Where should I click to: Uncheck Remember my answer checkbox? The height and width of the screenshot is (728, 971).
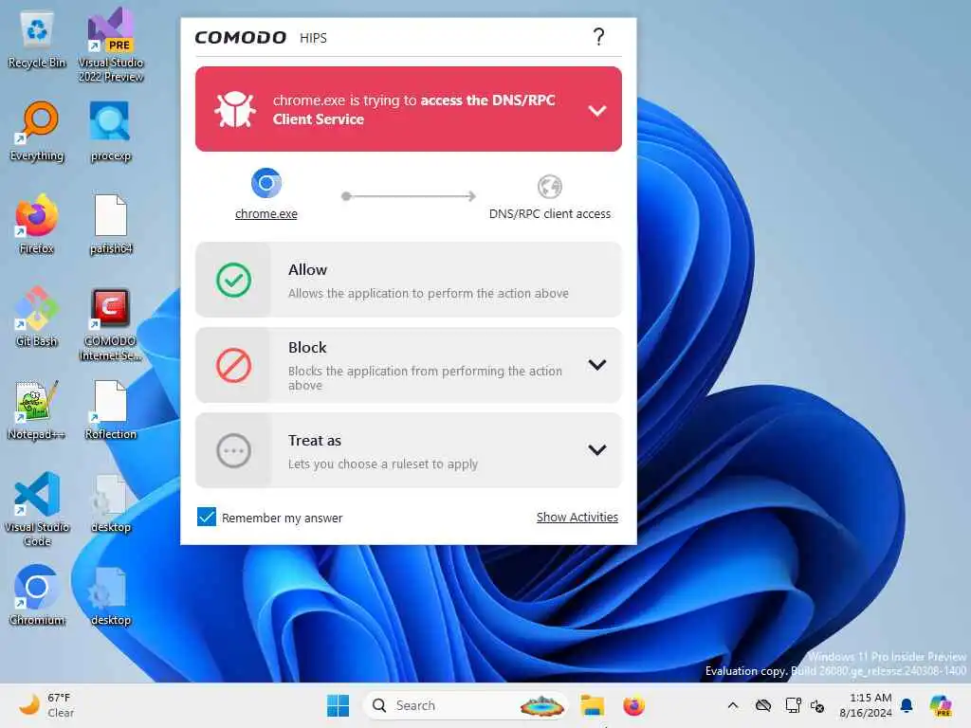coord(207,517)
